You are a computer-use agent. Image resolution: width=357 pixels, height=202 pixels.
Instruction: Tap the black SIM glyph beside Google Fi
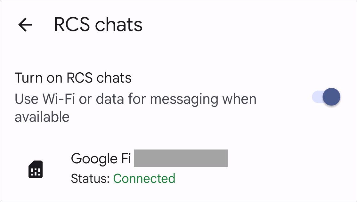click(35, 169)
